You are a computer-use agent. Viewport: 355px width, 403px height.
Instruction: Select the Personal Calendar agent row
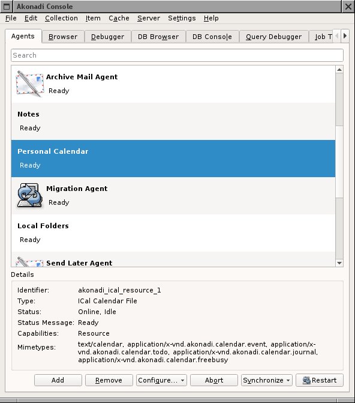[173, 159]
